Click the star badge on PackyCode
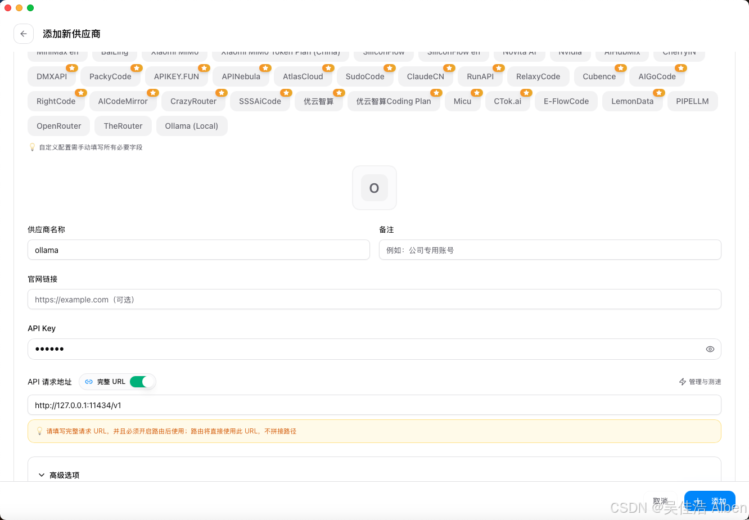Image resolution: width=749 pixels, height=520 pixels. click(137, 68)
